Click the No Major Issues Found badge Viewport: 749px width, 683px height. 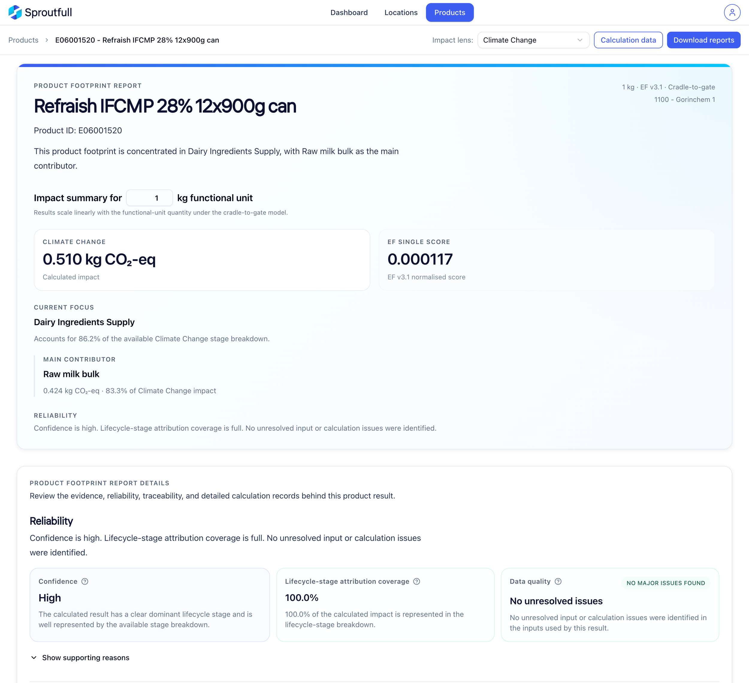665,583
